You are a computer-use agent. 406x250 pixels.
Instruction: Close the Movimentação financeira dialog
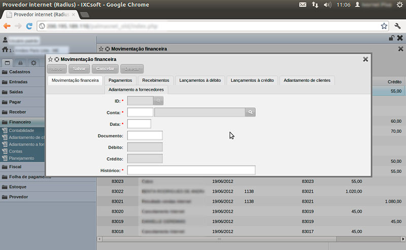click(x=365, y=59)
